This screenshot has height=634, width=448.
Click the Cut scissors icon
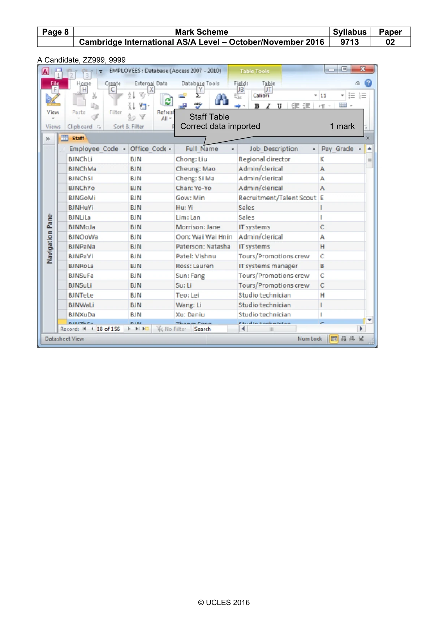click(x=94, y=95)
